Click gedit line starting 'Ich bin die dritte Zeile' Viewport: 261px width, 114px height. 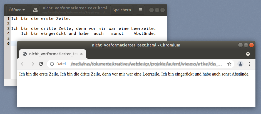(84, 29)
